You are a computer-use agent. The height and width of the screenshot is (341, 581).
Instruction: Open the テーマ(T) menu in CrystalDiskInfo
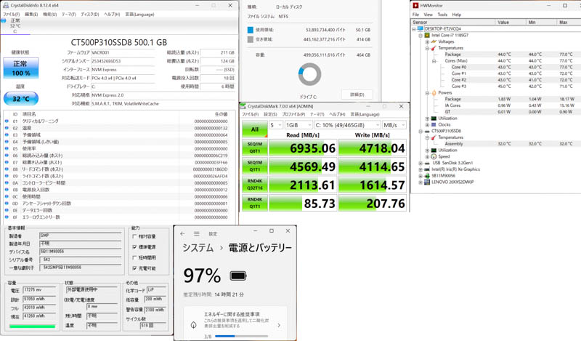[x=68, y=15]
